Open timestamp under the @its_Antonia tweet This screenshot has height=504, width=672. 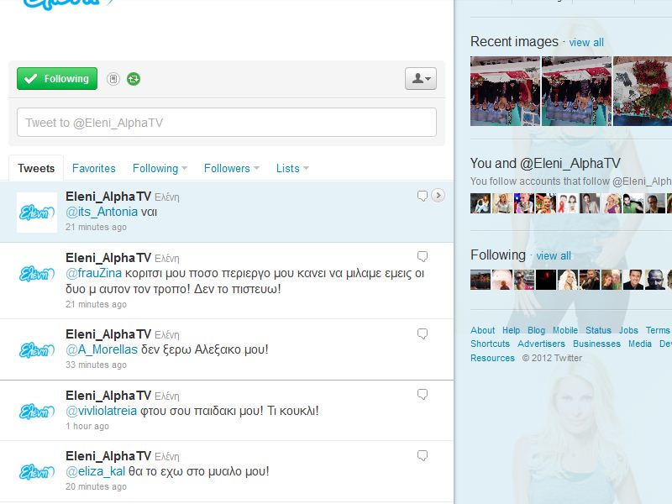96,227
